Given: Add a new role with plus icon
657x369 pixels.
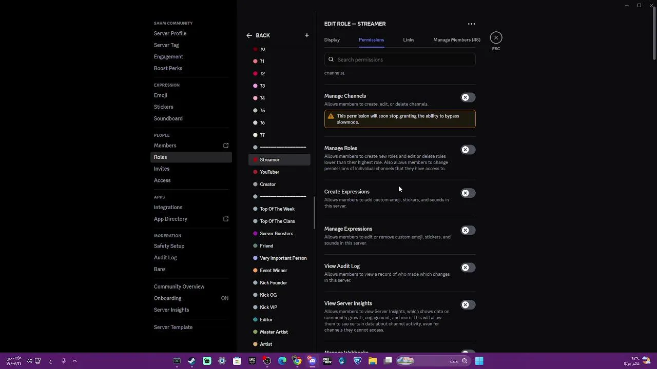Looking at the screenshot, I should pos(307,35).
